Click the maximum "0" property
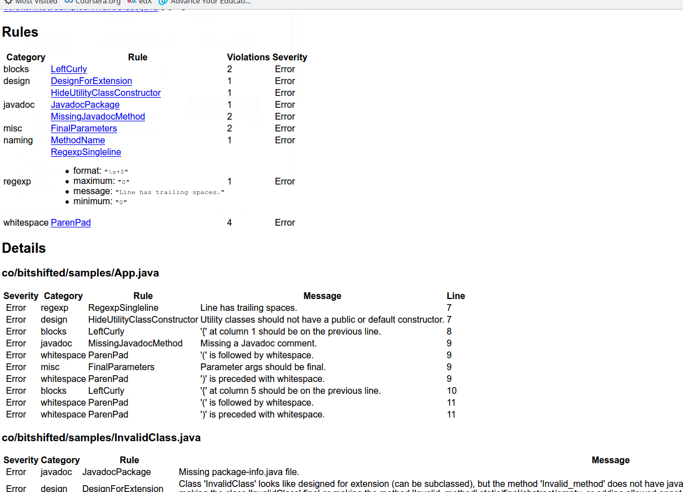Screen dimensions: 683x492 coord(102,181)
